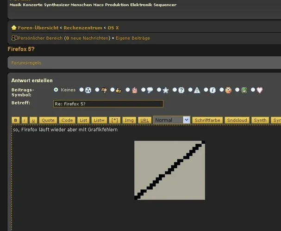
Task: Select radio button left of heart symbol
Action: point(253,90)
